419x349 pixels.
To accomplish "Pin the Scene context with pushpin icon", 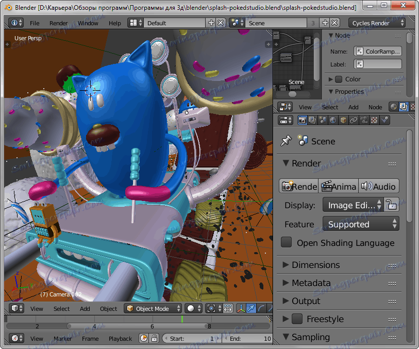I will point(286,141).
